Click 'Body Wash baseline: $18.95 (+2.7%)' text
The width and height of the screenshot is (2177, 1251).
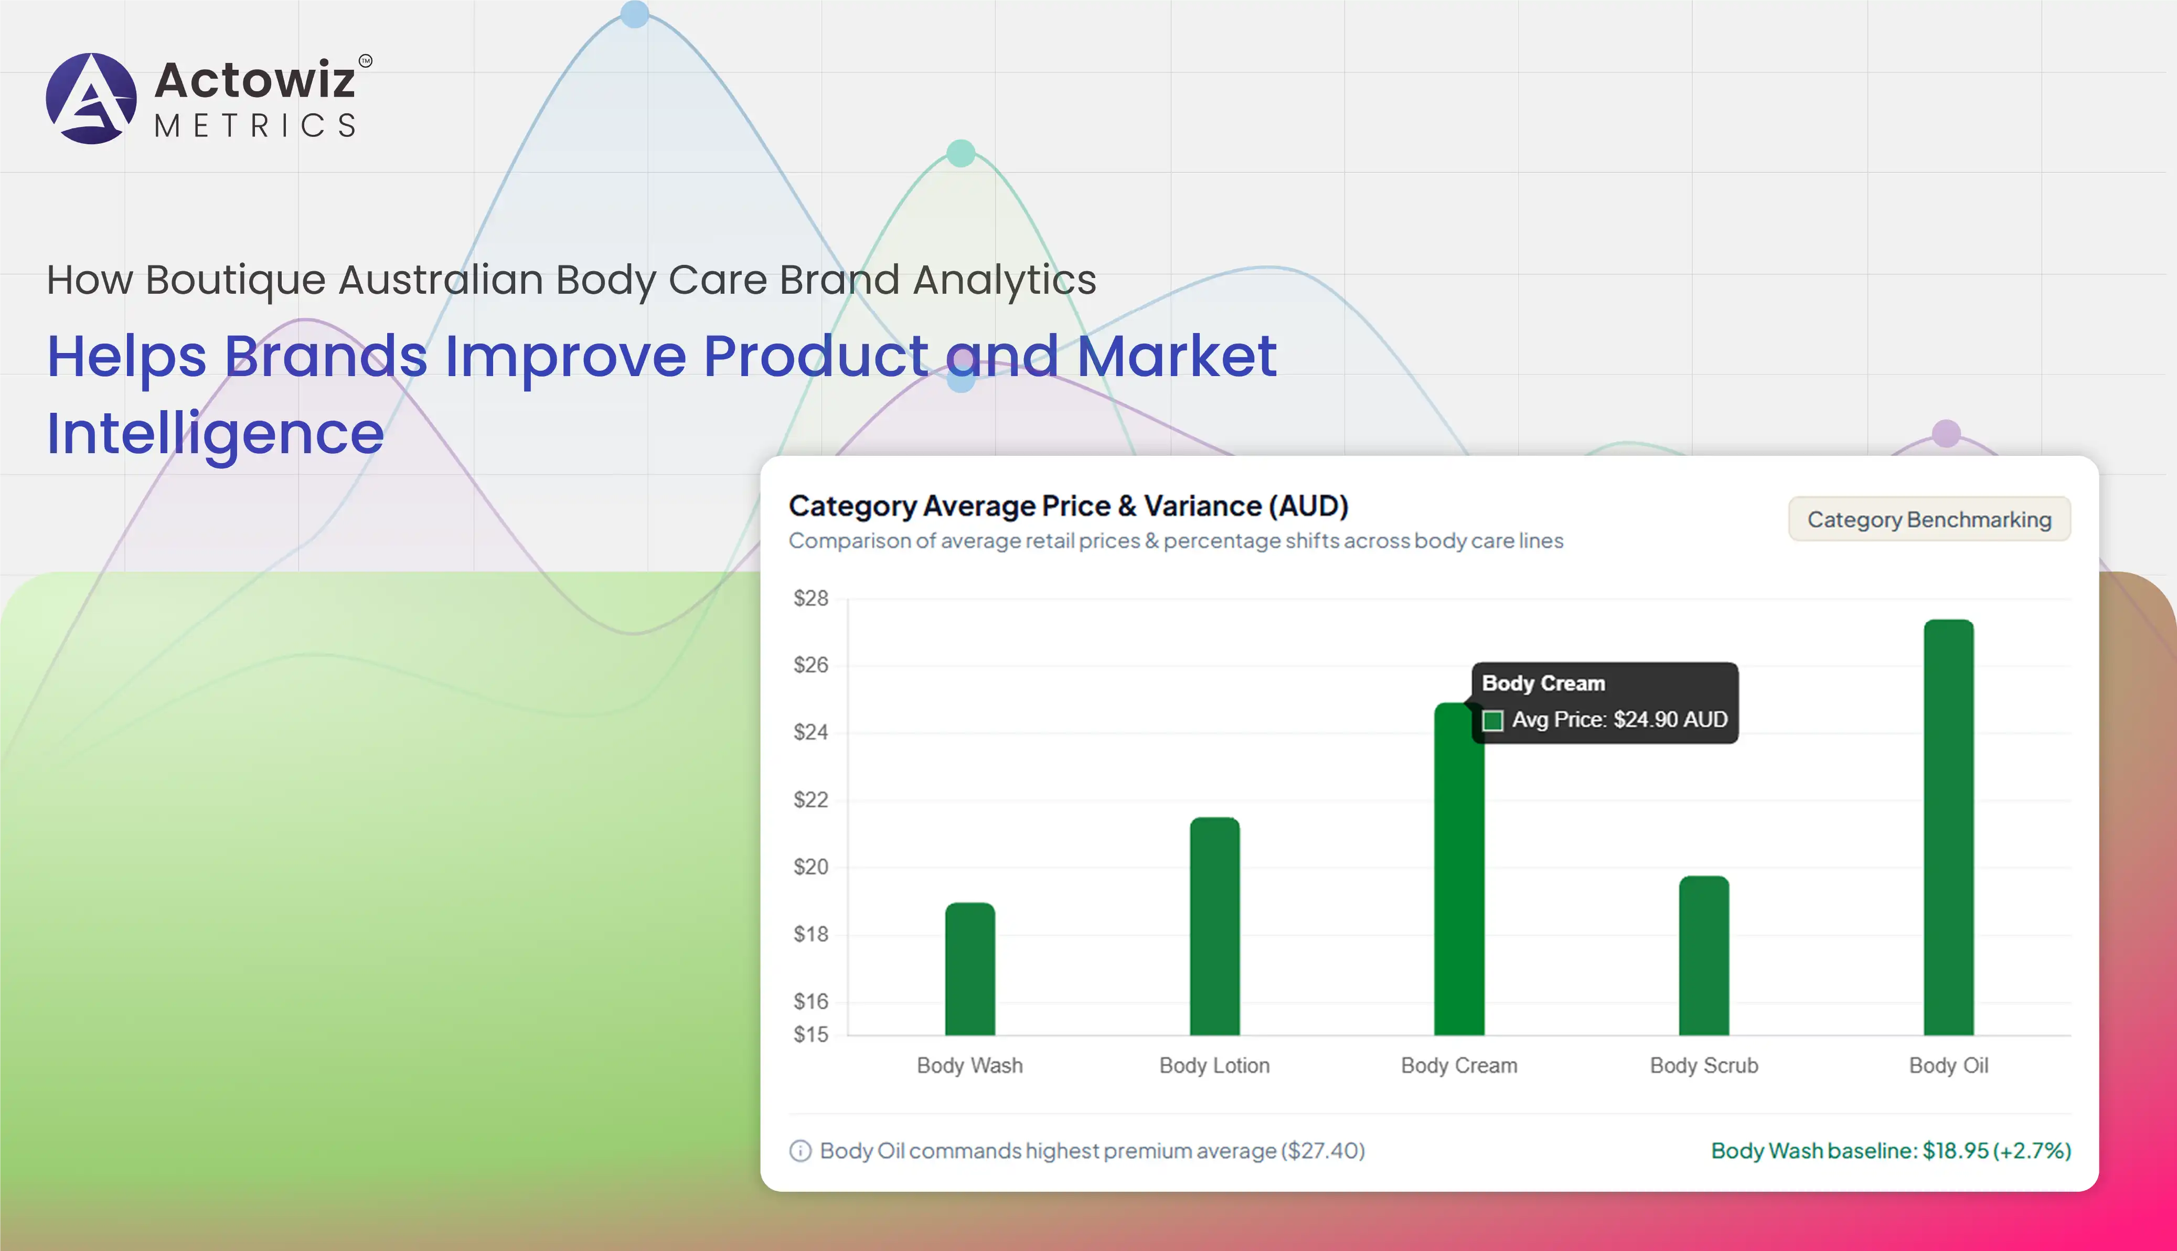tap(1891, 1150)
